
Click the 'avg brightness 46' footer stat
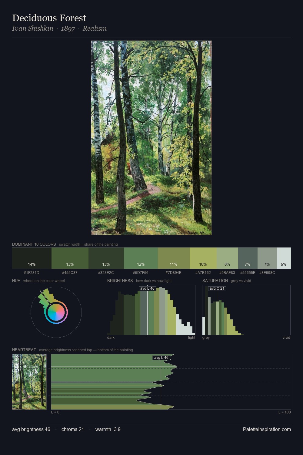click(x=31, y=429)
